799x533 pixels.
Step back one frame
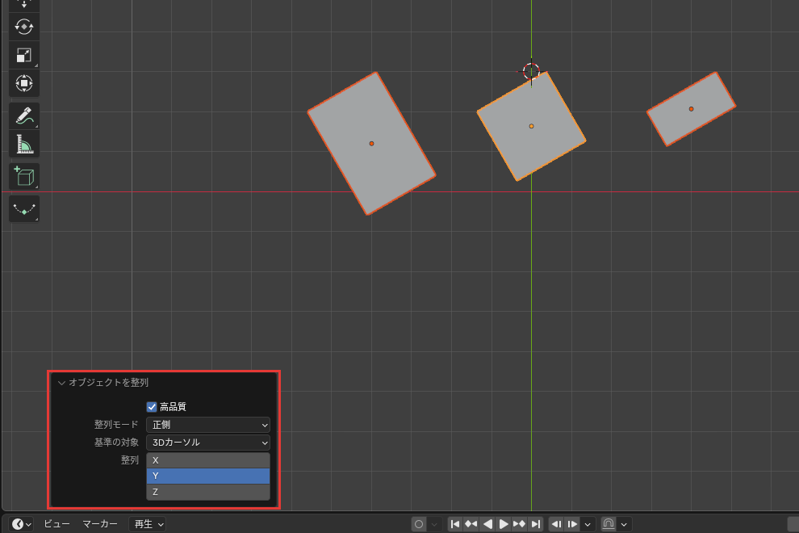tap(556, 524)
